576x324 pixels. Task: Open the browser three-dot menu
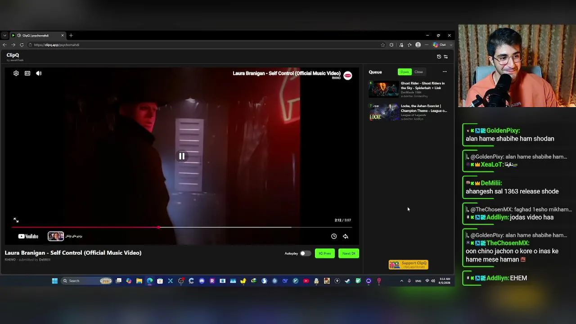point(427,45)
